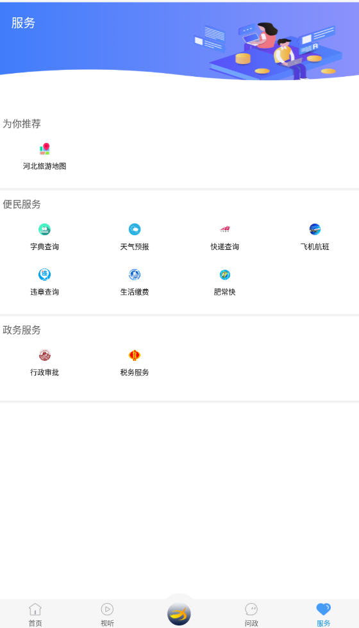Open the 违章查询 violation lookup icon

[x=44, y=275]
